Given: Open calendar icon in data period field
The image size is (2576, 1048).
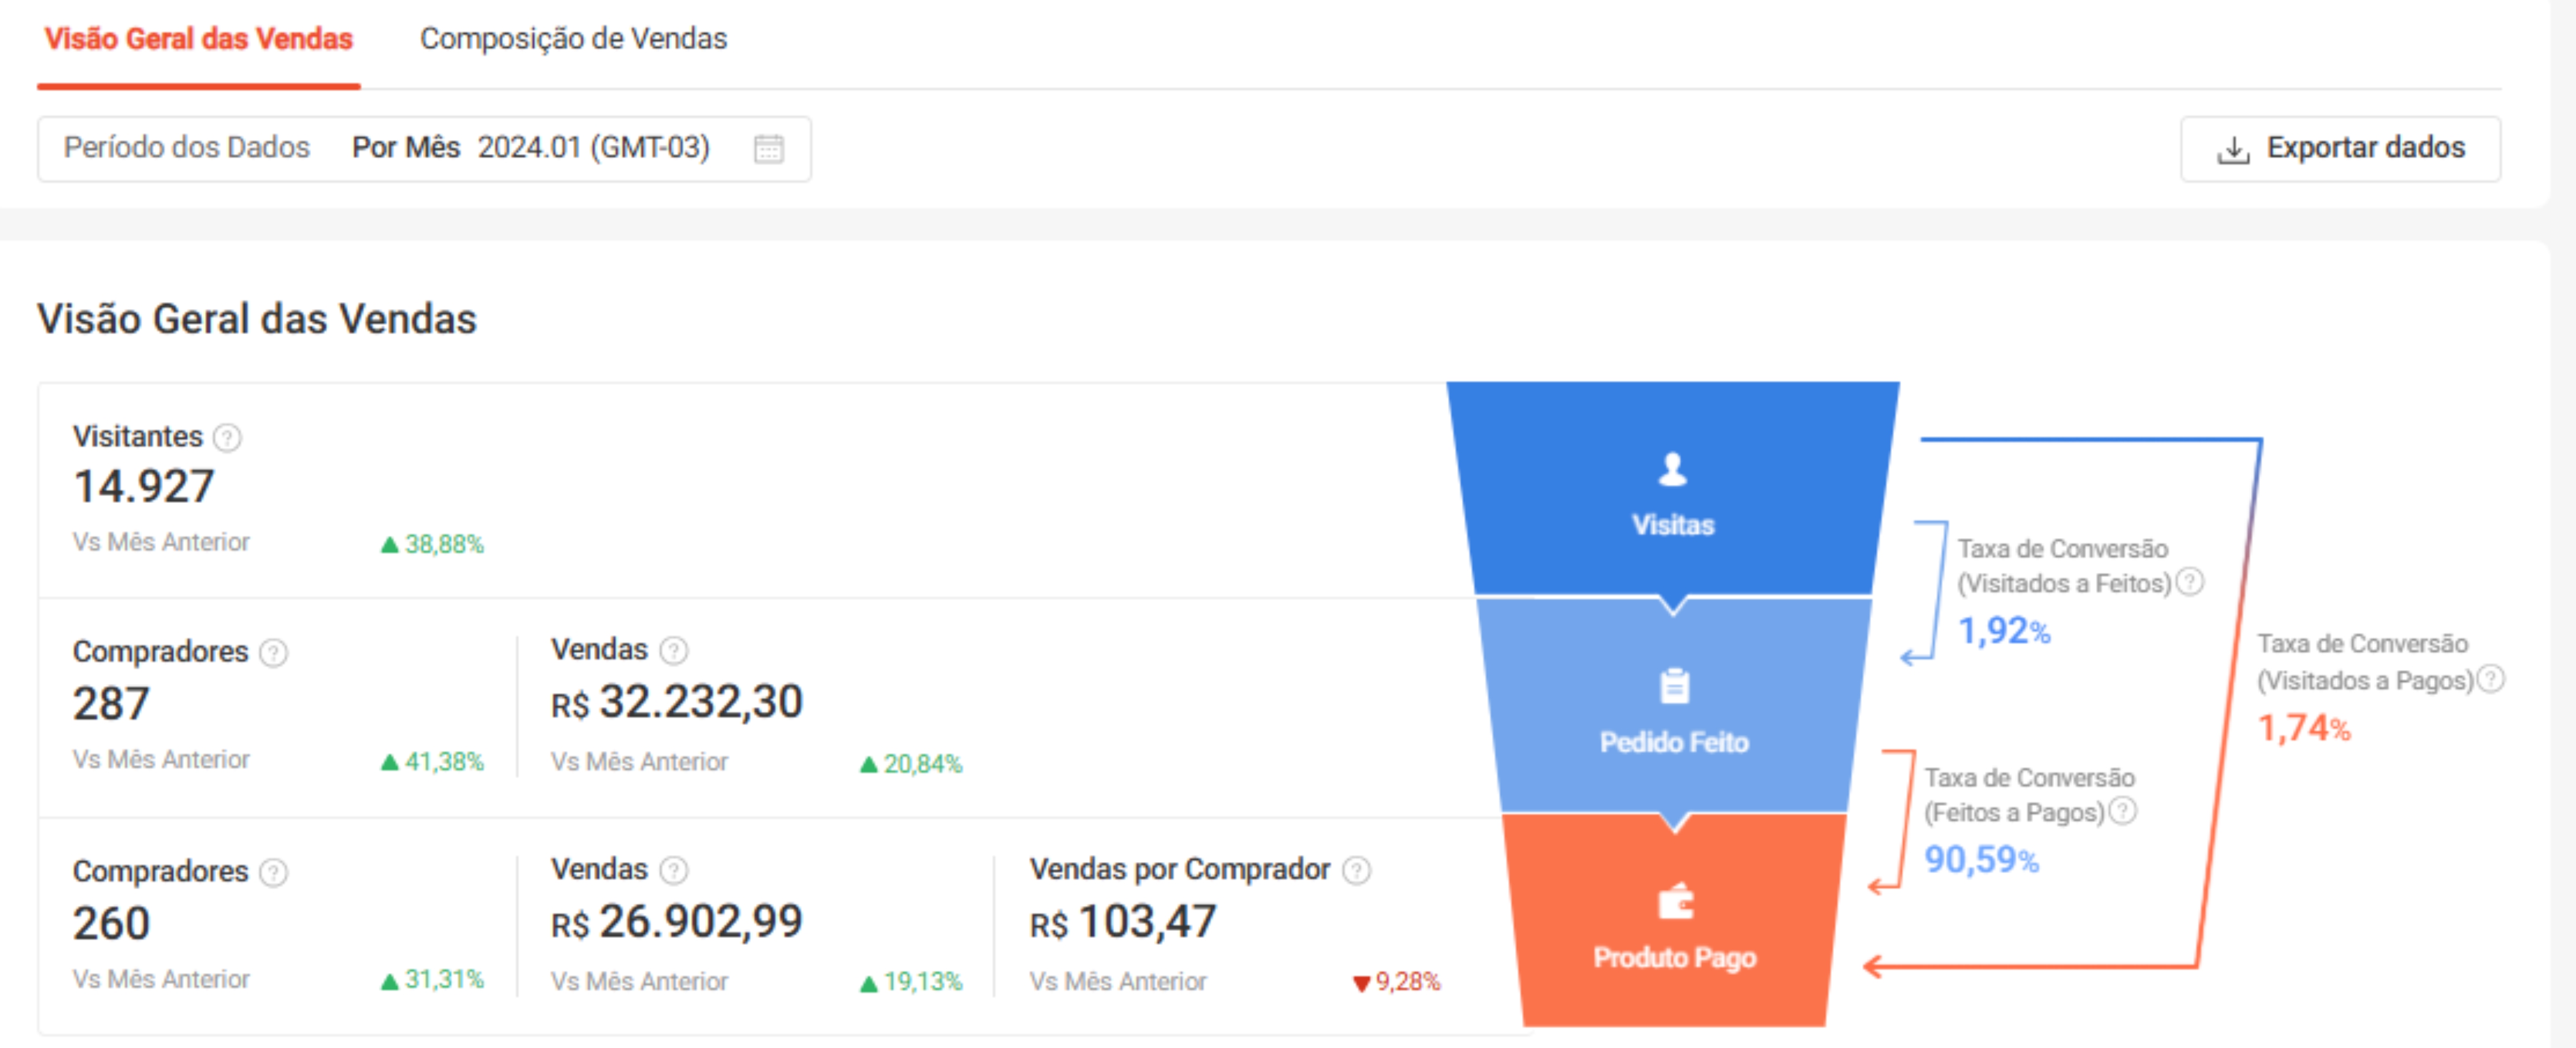Looking at the screenshot, I should pos(768,149).
